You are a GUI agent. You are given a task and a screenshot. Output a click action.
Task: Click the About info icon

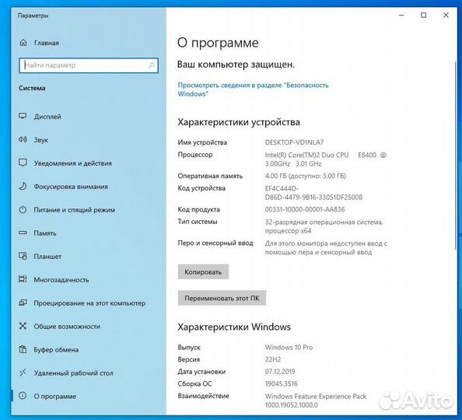[23, 396]
